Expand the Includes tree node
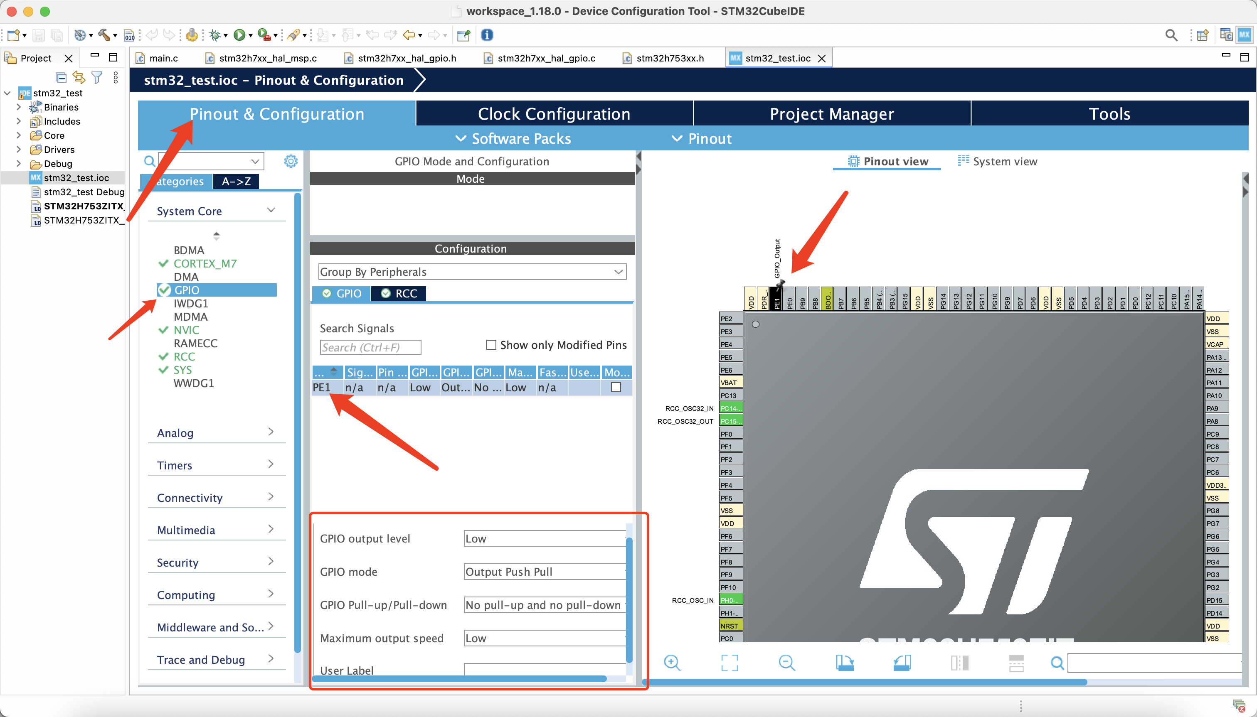This screenshot has width=1257, height=717. coord(19,121)
